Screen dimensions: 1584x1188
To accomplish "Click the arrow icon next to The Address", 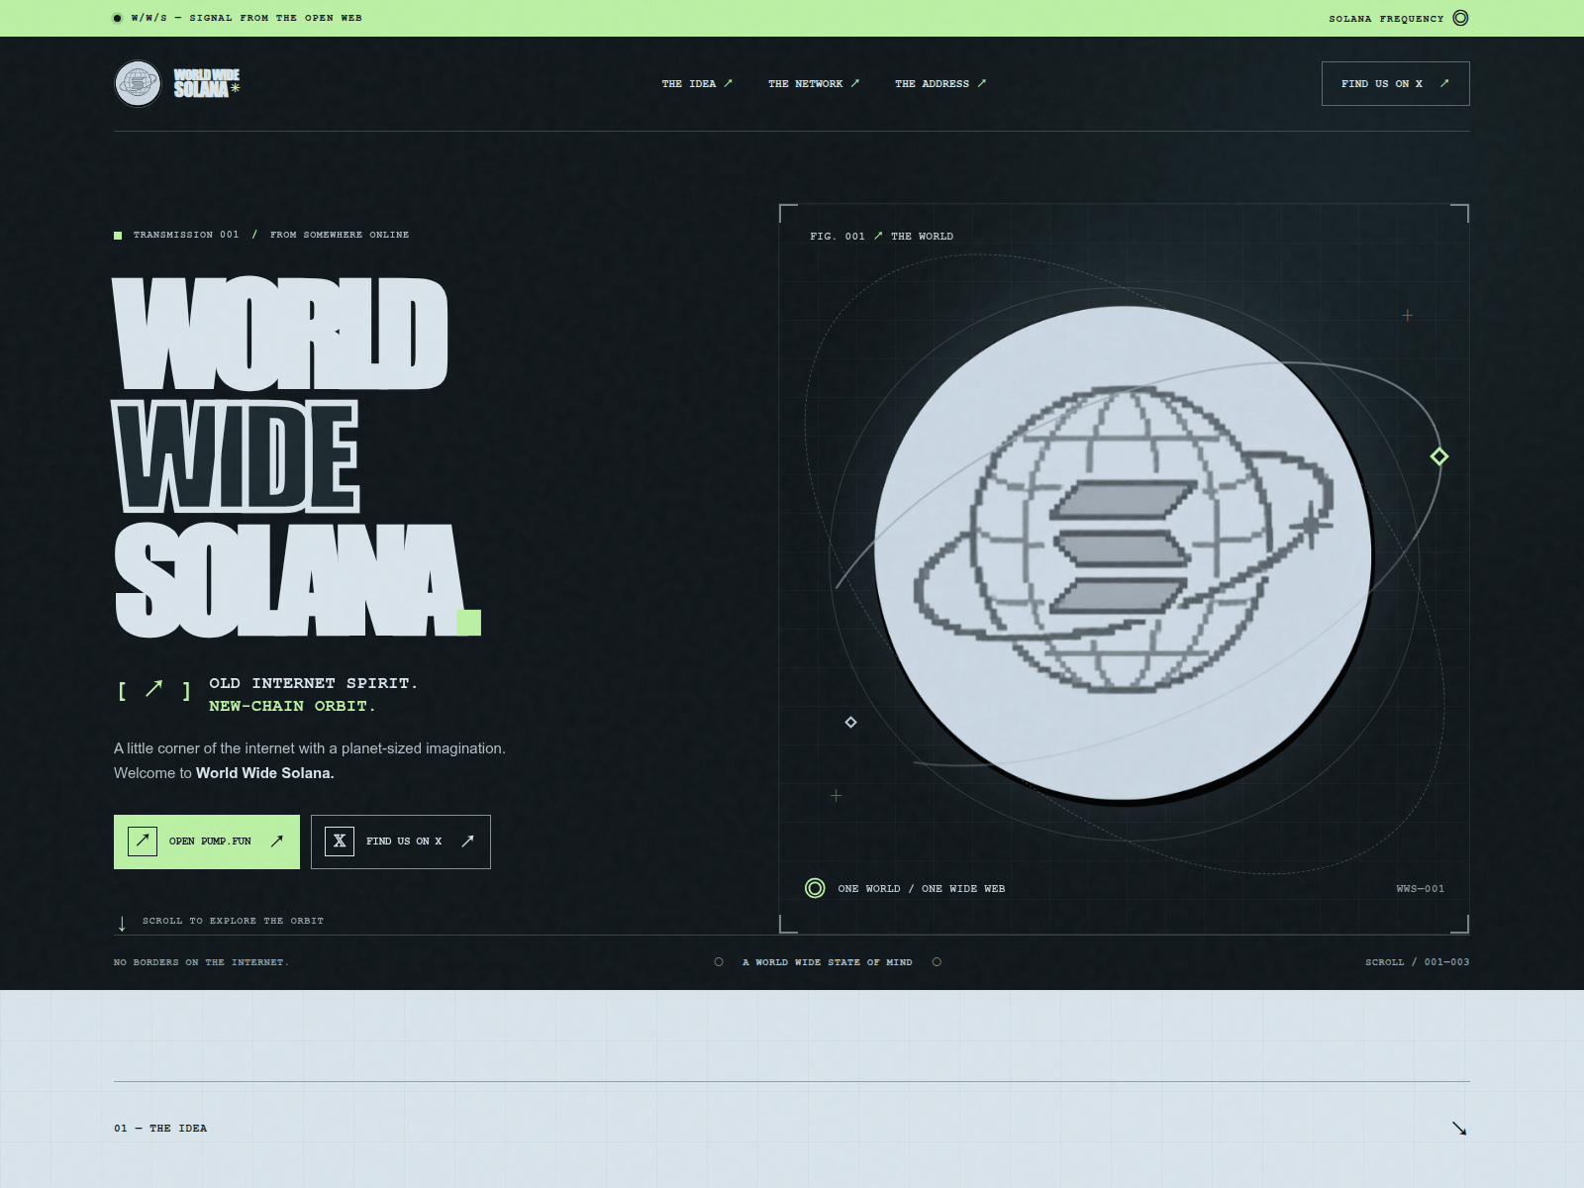I will tap(982, 83).
